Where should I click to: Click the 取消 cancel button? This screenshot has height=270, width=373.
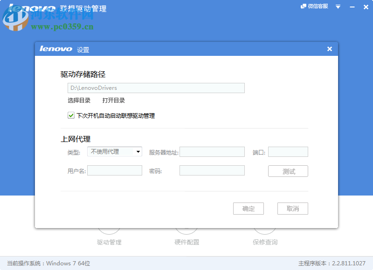(292, 209)
